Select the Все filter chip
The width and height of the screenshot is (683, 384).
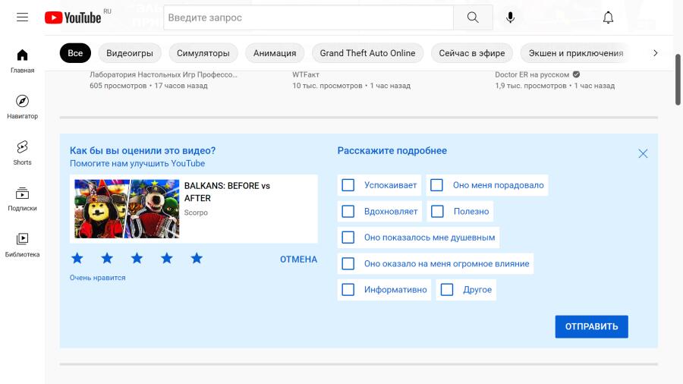coord(75,53)
